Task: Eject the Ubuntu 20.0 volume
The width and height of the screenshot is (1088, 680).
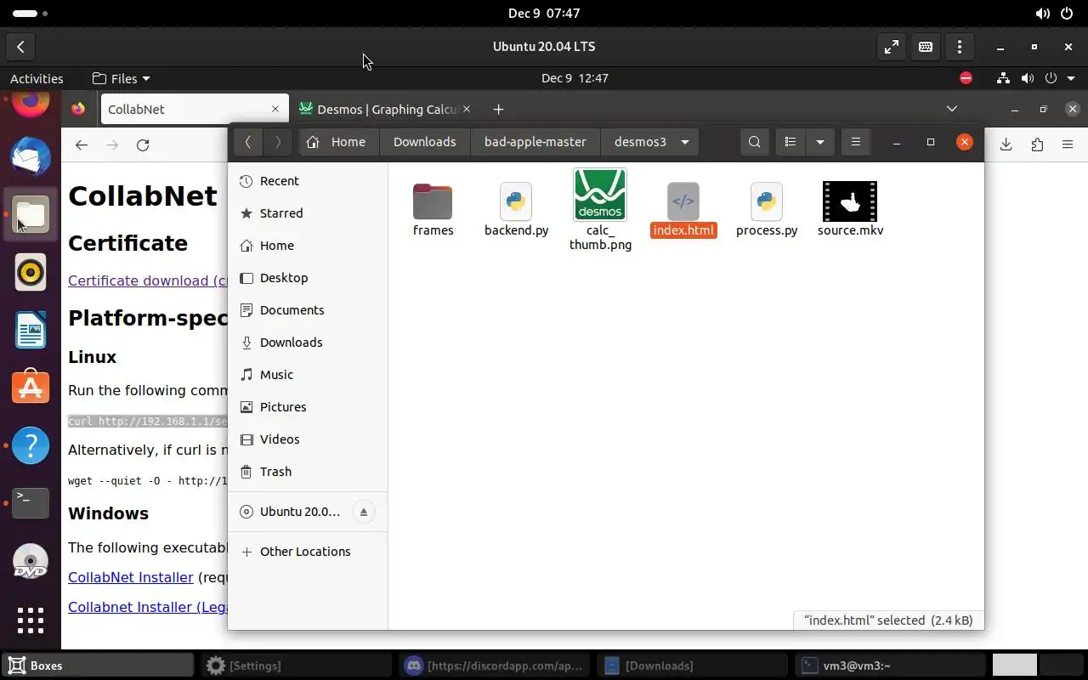Action: click(x=363, y=512)
